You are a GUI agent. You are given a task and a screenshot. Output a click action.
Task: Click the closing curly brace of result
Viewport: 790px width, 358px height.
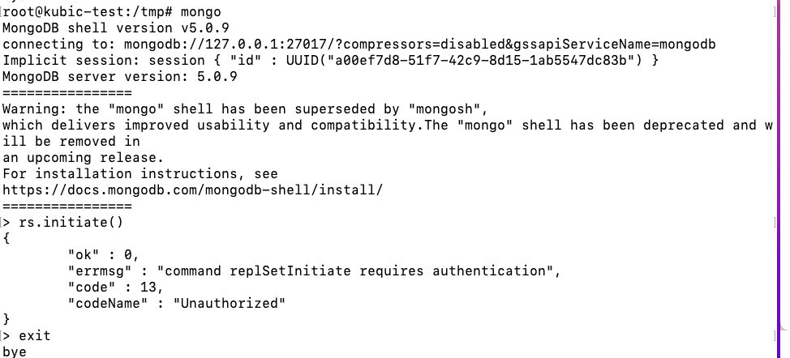[6, 319]
